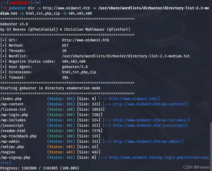Click the Progress 1102800 / 1102805 line
Screen dimensions: 212x171
pyautogui.click(x=40, y=168)
